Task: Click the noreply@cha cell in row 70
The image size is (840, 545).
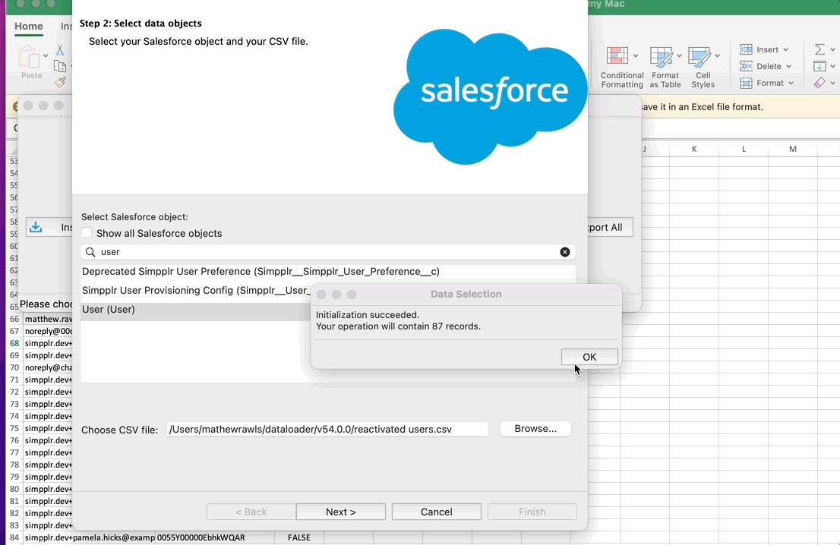Action: tap(48, 368)
